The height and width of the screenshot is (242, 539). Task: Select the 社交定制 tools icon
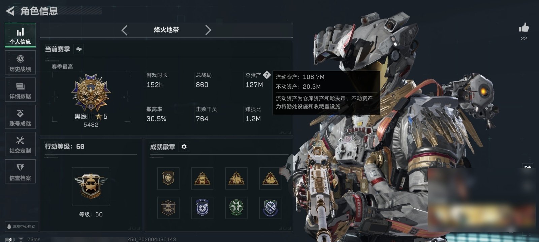coord(20,144)
